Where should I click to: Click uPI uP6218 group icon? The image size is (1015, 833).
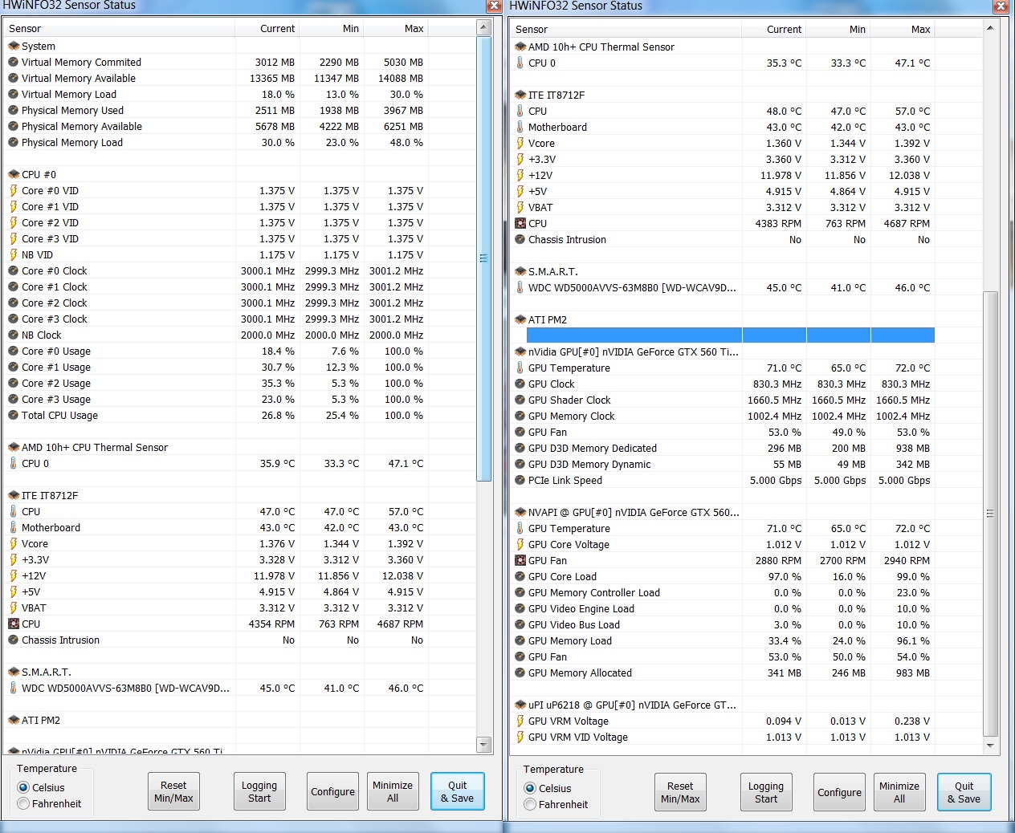[x=520, y=705]
